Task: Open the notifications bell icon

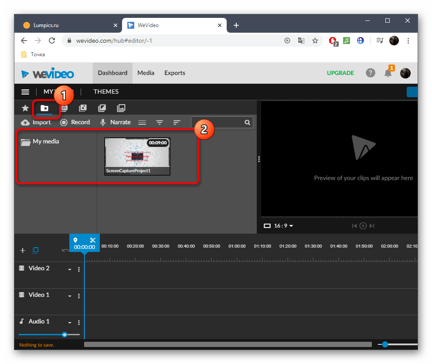Action: pos(388,73)
